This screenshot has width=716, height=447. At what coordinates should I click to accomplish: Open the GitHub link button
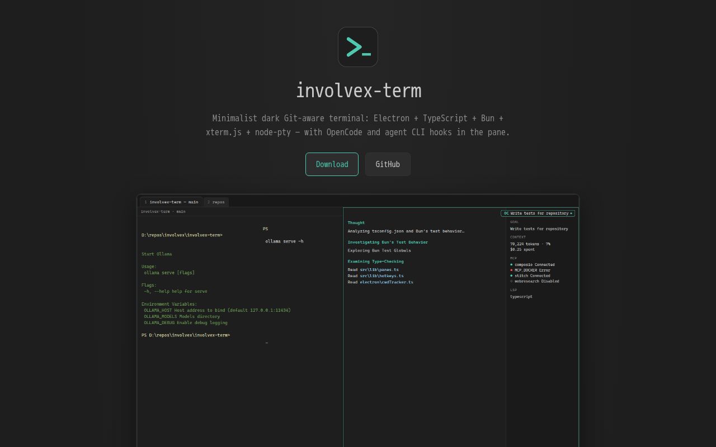pyautogui.click(x=388, y=164)
